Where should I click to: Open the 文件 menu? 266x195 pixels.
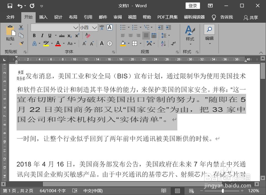(x=10, y=17)
